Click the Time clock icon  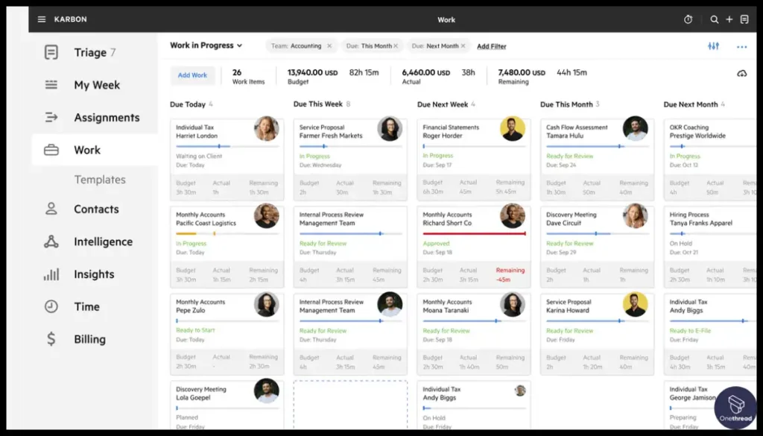(51, 306)
